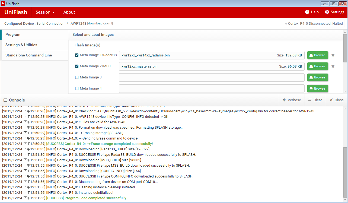Open the About menu item
The image size is (348, 203).
pos(69,12)
